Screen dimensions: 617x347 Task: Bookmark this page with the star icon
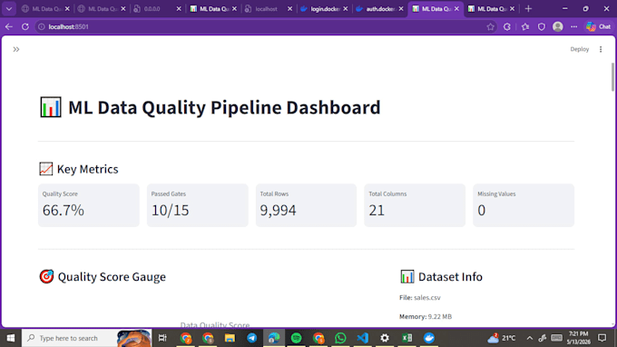[490, 26]
